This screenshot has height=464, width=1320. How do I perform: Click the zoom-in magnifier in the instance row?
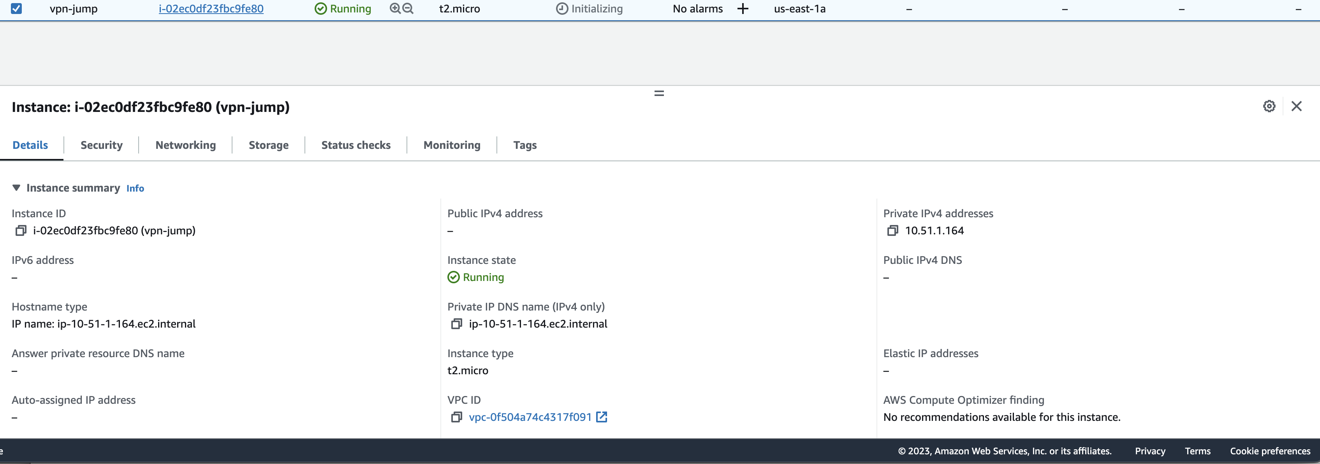(x=394, y=8)
